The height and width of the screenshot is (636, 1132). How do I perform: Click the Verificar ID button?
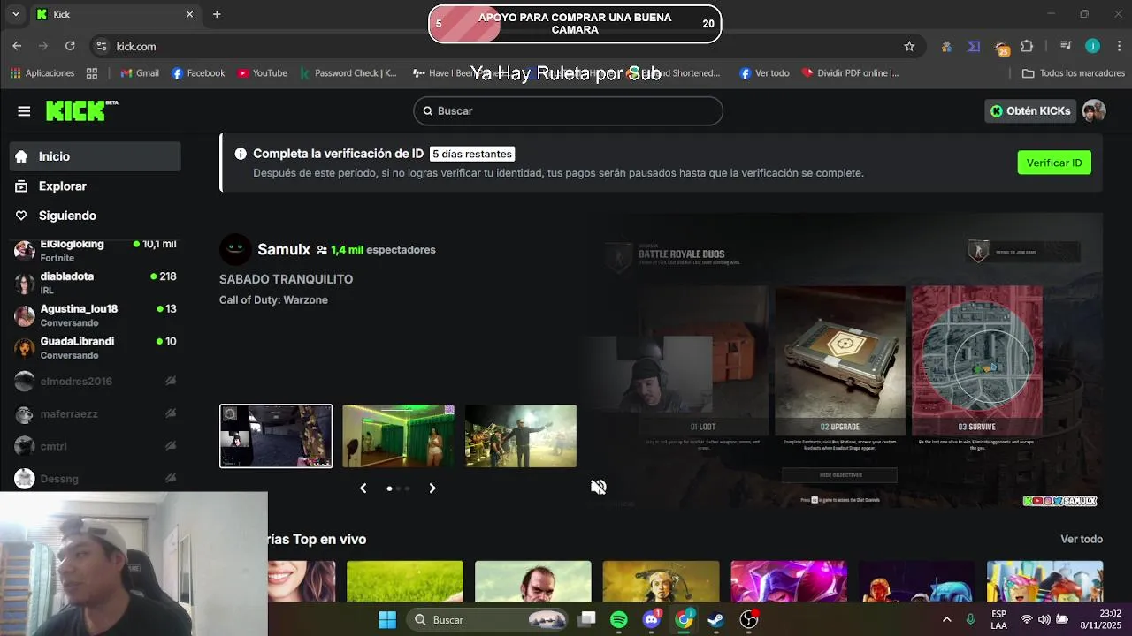pyautogui.click(x=1054, y=163)
